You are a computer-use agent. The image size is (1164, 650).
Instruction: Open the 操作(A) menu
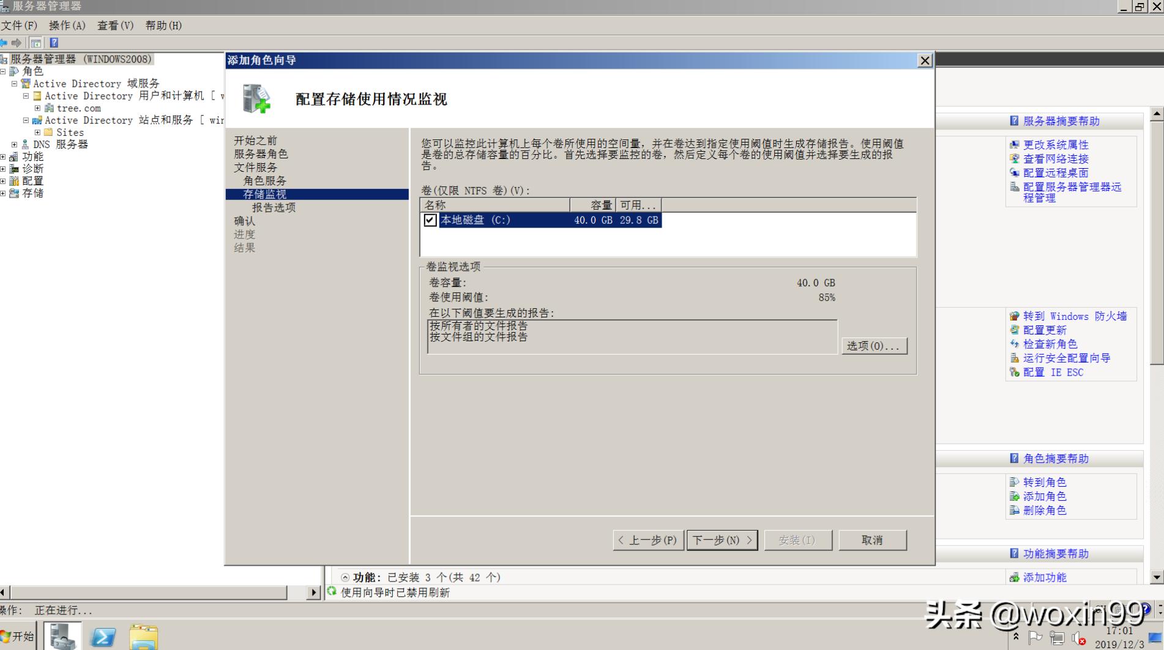click(67, 26)
